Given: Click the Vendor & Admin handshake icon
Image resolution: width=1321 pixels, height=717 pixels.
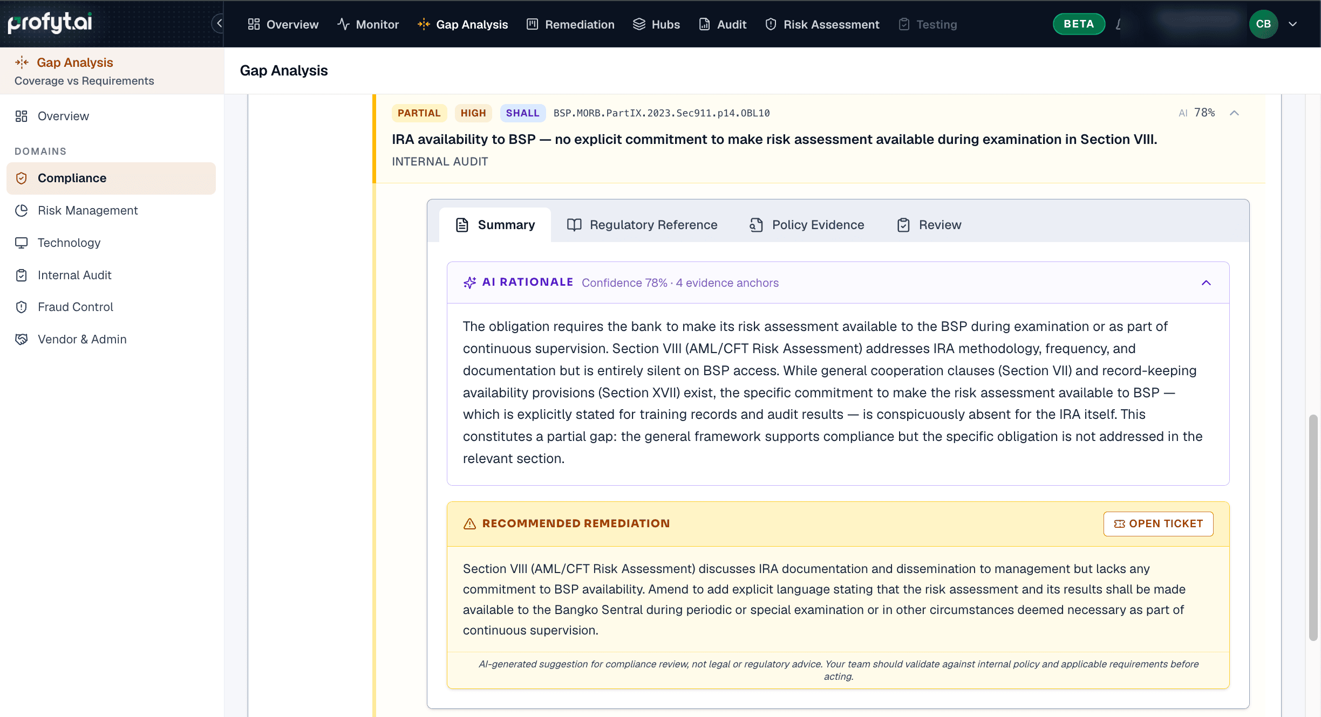Looking at the screenshot, I should pyautogui.click(x=21, y=340).
